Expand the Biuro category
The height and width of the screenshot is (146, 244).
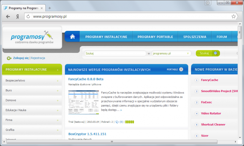(x=32, y=90)
